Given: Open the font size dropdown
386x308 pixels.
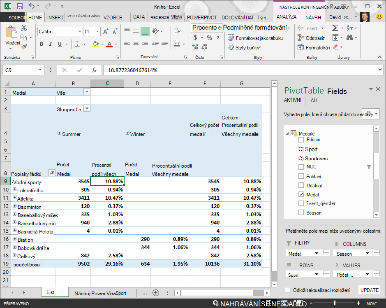Looking at the screenshot, I should (x=97, y=32).
